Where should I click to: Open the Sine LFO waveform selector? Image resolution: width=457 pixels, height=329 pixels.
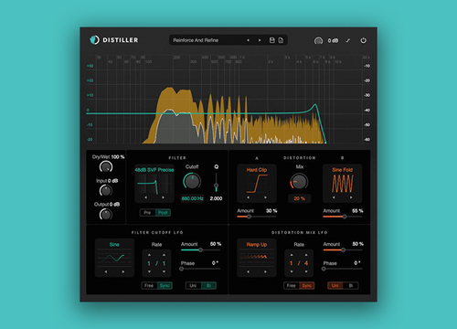pos(114,244)
